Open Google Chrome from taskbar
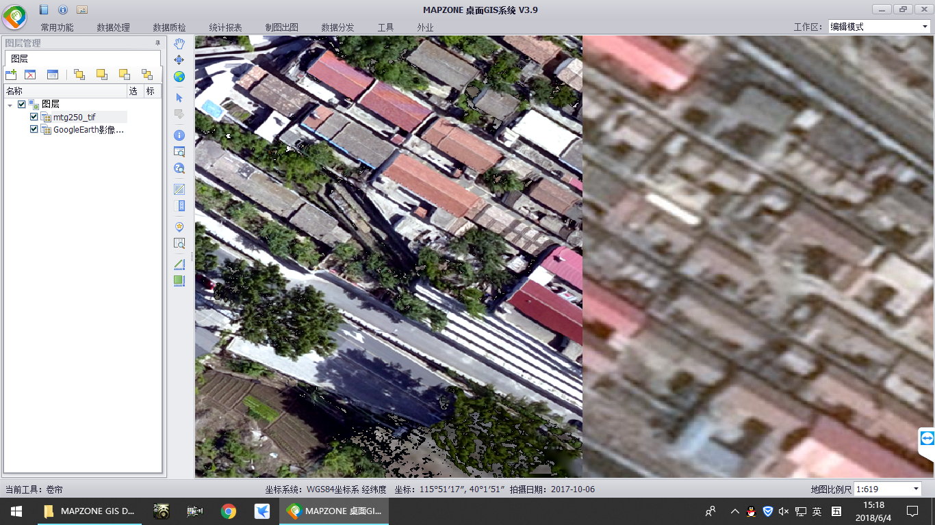 [x=229, y=511]
